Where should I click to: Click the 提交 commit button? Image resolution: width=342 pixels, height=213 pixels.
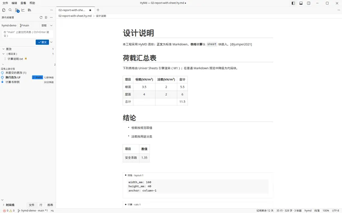pyautogui.click(x=42, y=42)
